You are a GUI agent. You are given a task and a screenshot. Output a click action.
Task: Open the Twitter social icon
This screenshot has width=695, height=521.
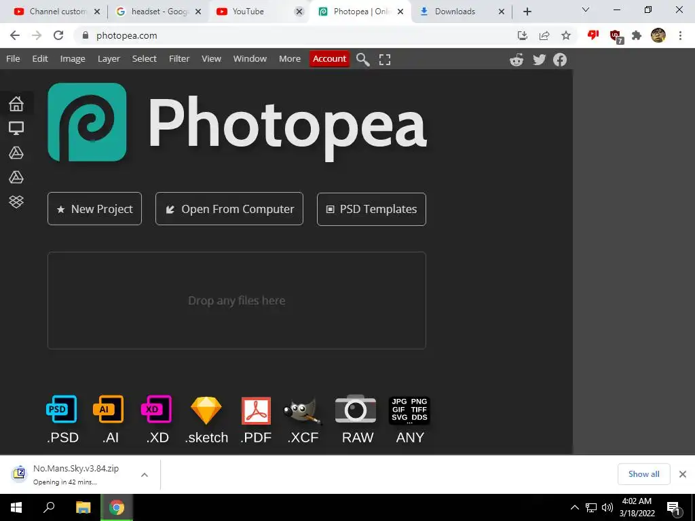pos(539,60)
